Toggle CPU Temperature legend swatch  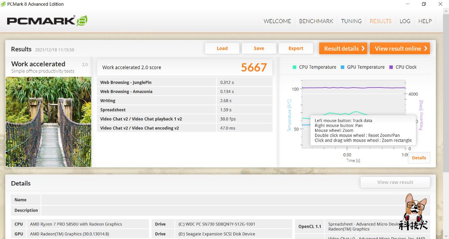tap(294, 67)
